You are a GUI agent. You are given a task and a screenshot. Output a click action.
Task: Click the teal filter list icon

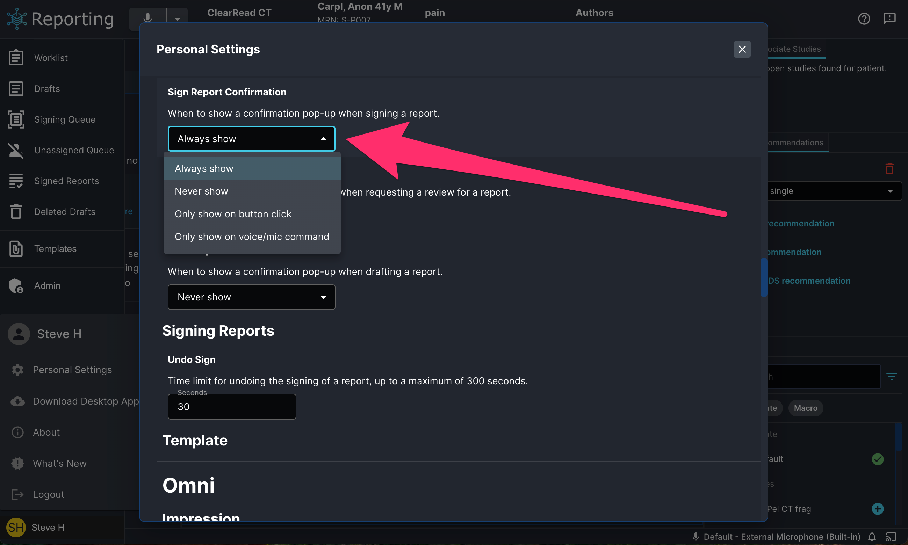tap(892, 376)
